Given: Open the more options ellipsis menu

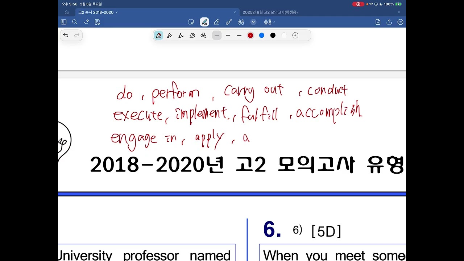Looking at the screenshot, I should 400,22.
